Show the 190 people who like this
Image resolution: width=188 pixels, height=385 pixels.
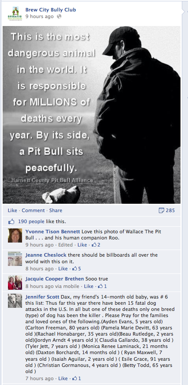(31, 222)
